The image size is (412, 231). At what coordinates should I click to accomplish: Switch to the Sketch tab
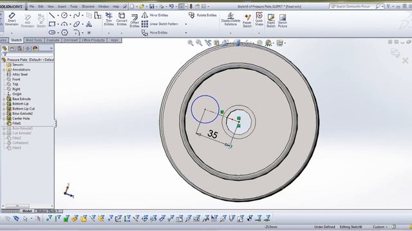(x=16, y=40)
